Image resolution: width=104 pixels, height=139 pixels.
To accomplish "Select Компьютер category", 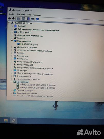I will pos(22,59).
